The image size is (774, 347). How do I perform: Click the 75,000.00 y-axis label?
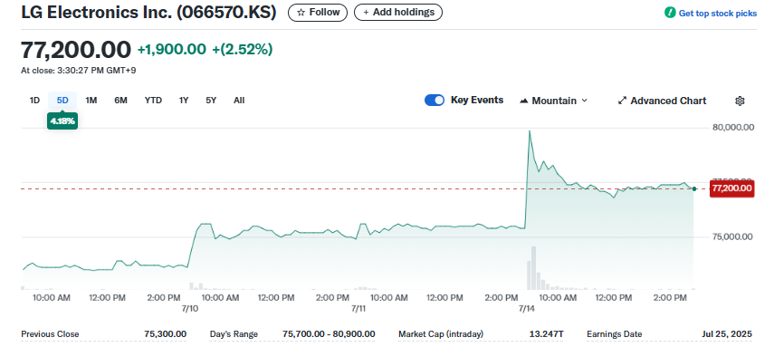(x=733, y=236)
